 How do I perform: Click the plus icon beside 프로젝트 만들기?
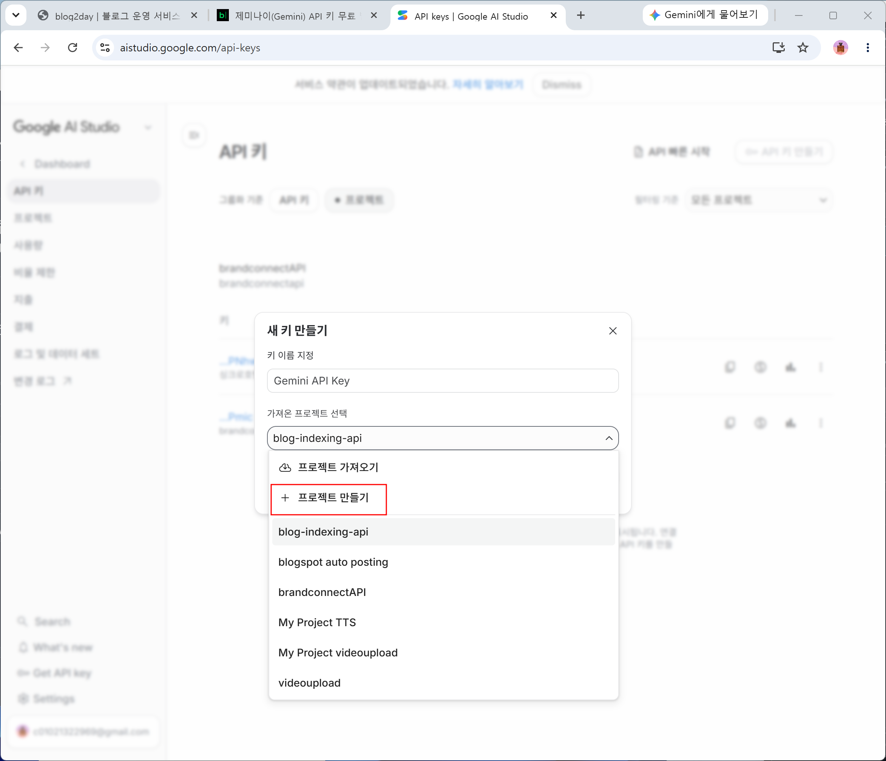point(285,498)
